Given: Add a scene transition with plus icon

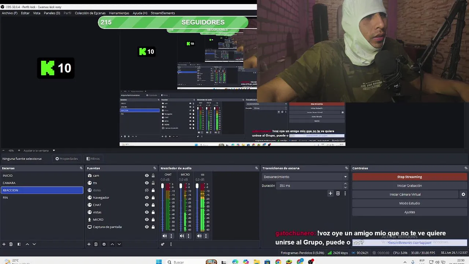Looking at the screenshot, I should point(330,194).
